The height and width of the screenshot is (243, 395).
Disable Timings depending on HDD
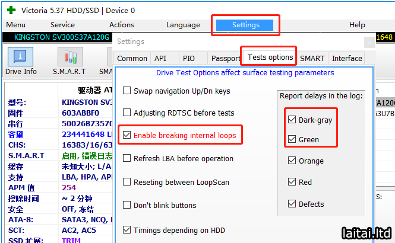pyautogui.click(x=127, y=230)
